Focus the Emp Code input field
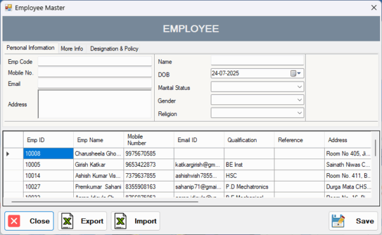Viewport: 382px width, 235px height. (x=95, y=61)
